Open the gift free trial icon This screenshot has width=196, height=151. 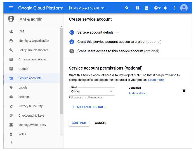pos(137,8)
